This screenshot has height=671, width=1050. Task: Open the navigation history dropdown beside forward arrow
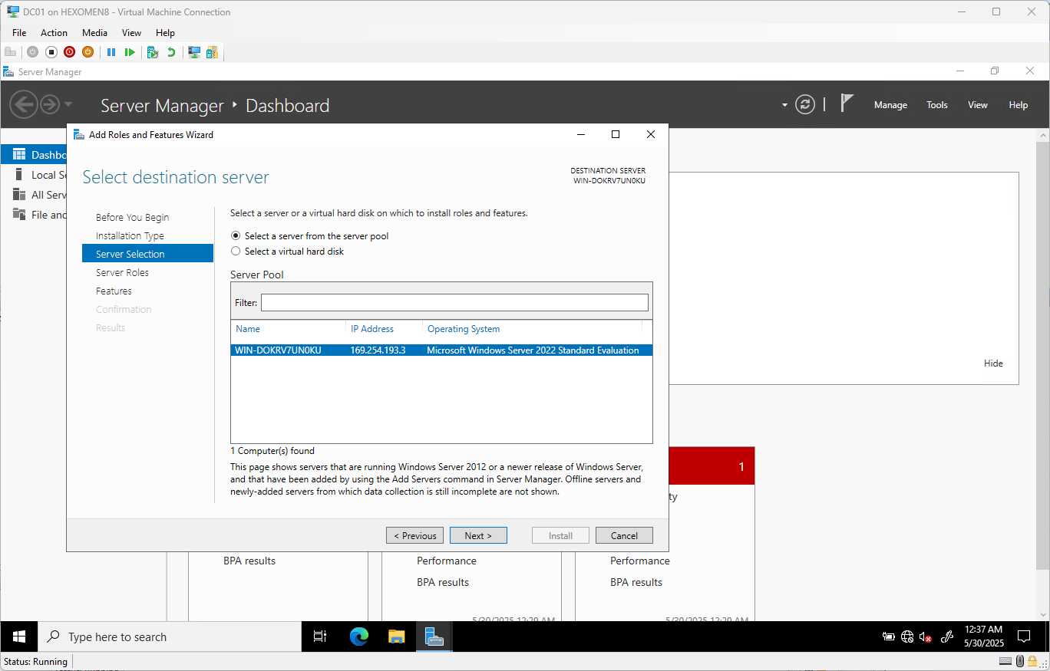[68, 104]
